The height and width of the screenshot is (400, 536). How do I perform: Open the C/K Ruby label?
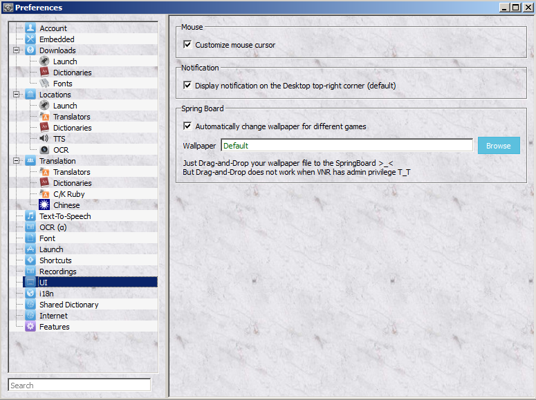pos(68,194)
